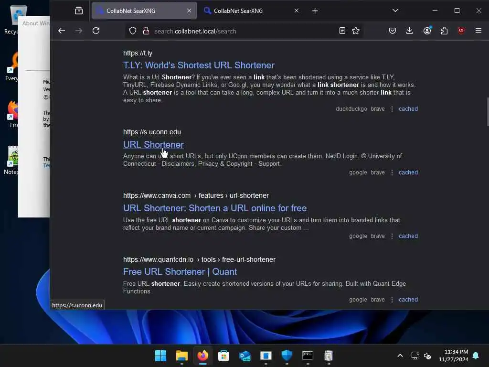The image size is (489, 367).
Task: Open Free URL Shortener Quant result
Action: (x=180, y=272)
